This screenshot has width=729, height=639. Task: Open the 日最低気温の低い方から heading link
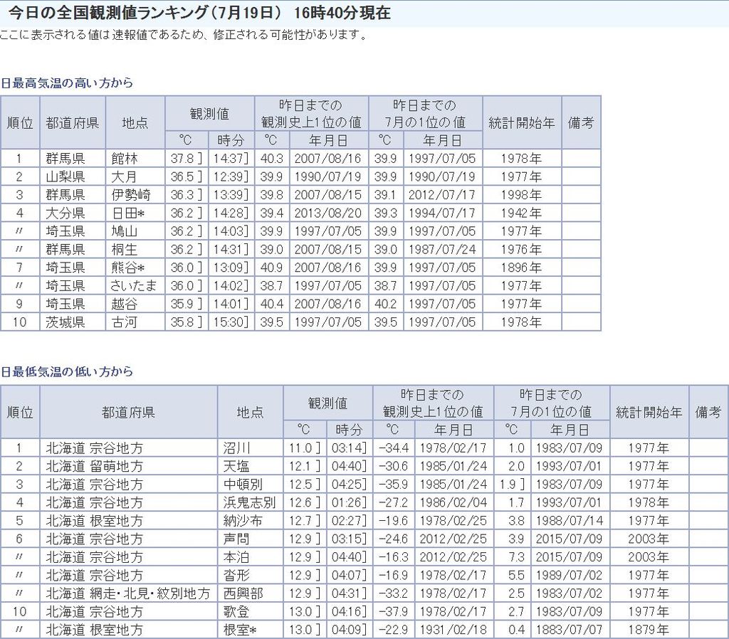point(67,371)
